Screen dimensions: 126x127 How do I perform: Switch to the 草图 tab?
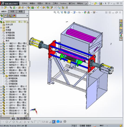(21, 12)
